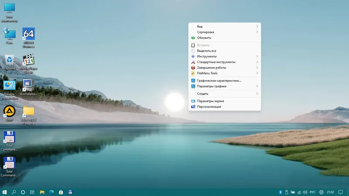Image resolution: width=349 pixels, height=196 pixels.
Task: Select the AAct v4.2.5 Portable folder
Action: coord(28,115)
